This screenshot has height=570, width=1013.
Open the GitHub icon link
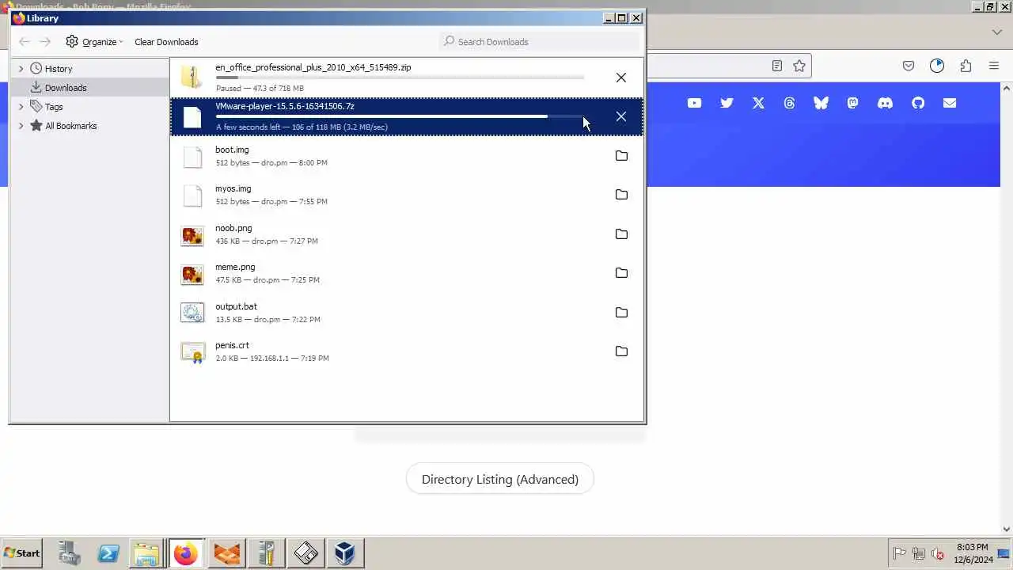coord(918,103)
